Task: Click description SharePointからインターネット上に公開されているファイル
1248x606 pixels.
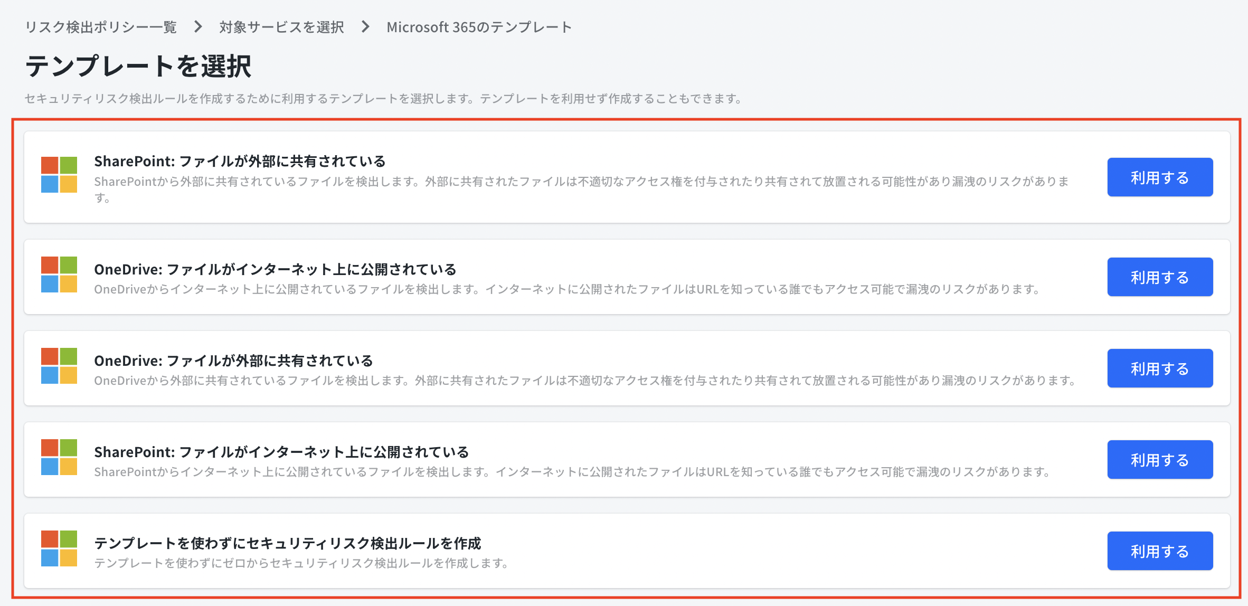Action: pyautogui.click(x=572, y=472)
